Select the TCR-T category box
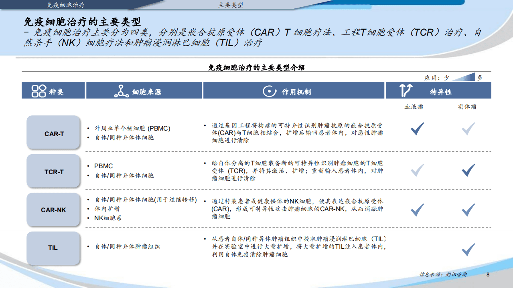The image size is (513, 288). [x=53, y=171]
